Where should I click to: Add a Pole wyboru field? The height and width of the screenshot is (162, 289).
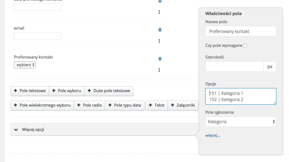(x=67, y=91)
